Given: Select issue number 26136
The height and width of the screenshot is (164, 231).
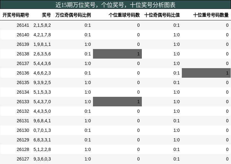Looking at the screenshot, I should tap(23, 73).
